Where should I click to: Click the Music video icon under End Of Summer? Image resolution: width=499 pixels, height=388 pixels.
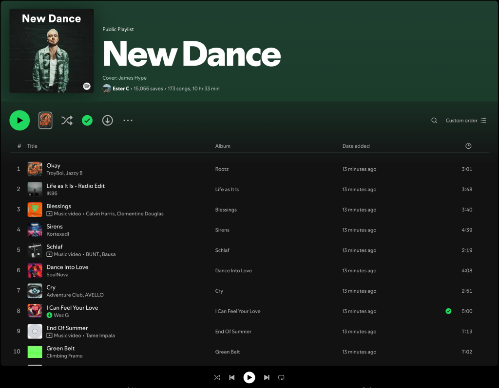coord(49,335)
